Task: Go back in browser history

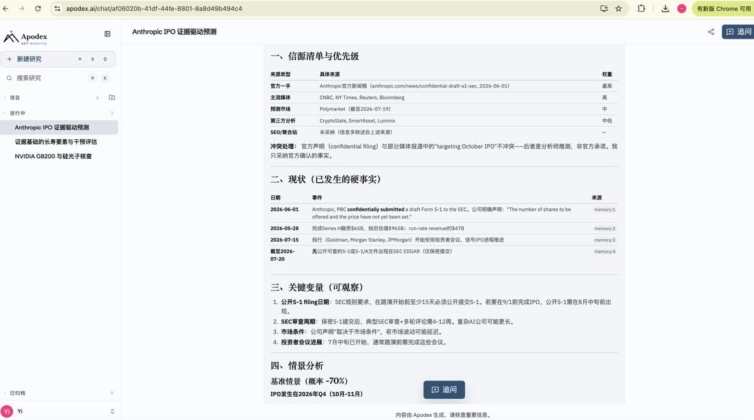Action: coord(6,9)
